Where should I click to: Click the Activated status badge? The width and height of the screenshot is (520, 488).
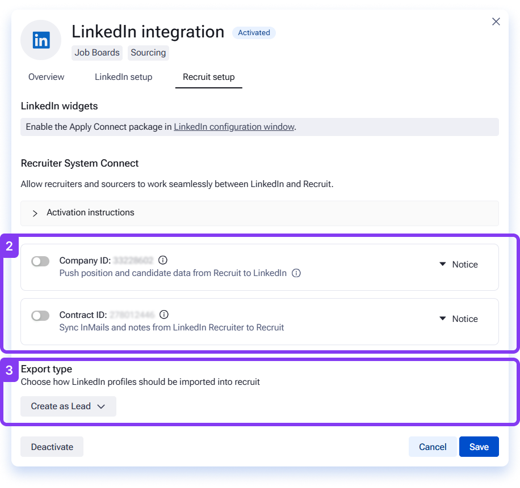click(x=254, y=33)
